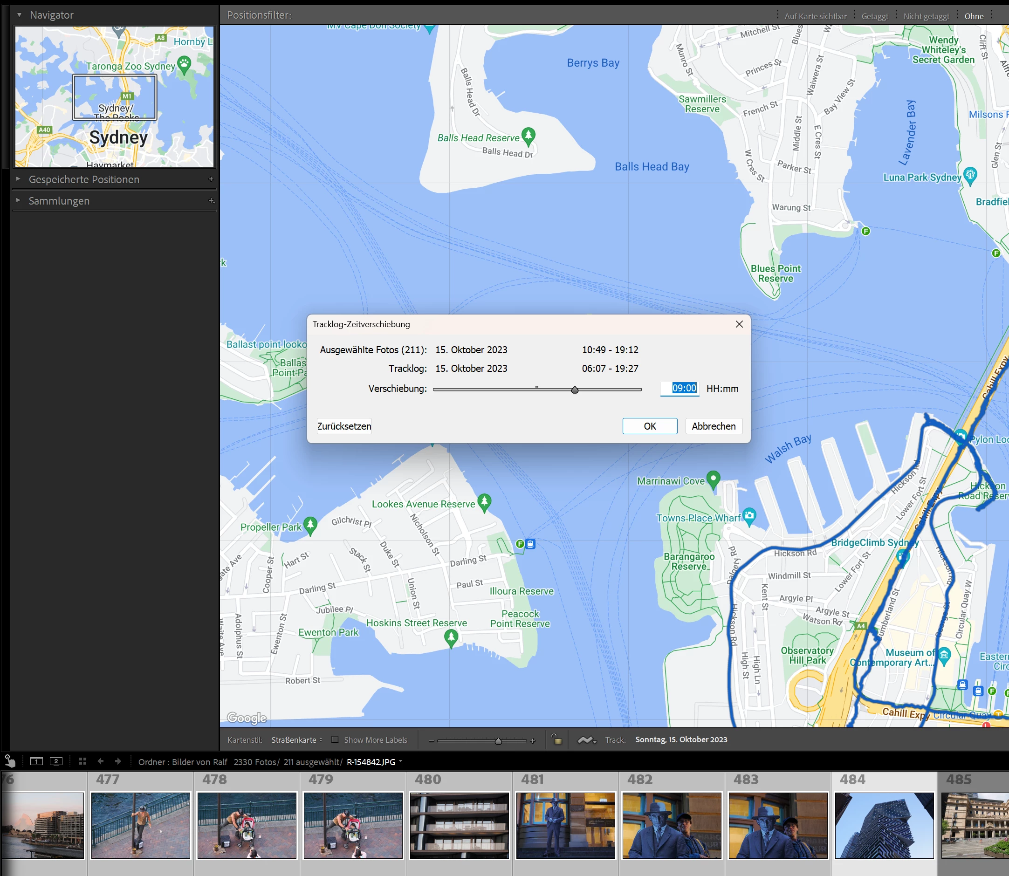Click the HH:mm time offset field
Image resolution: width=1009 pixels, height=876 pixels.
pos(679,388)
